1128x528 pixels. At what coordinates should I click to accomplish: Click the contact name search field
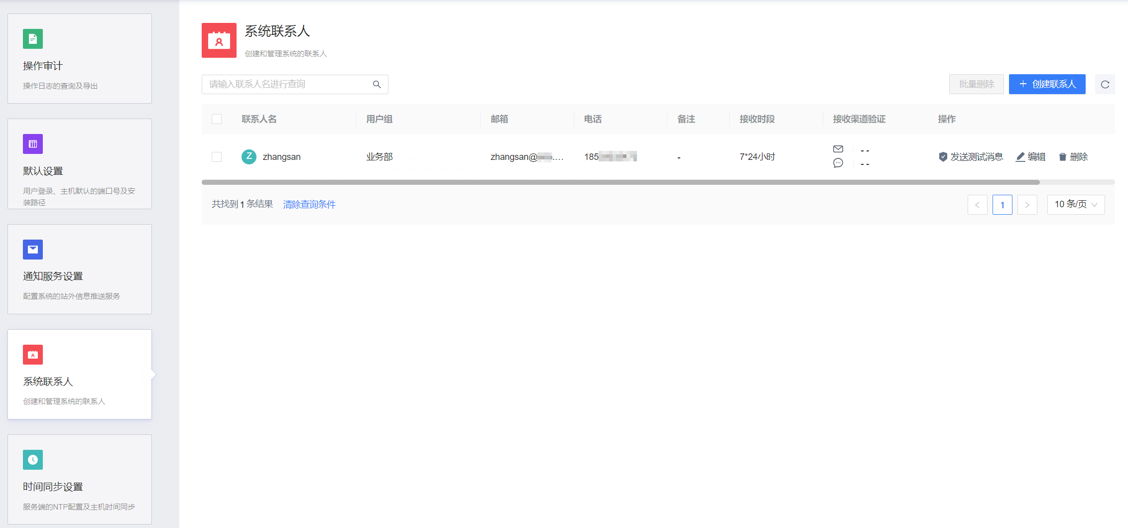click(288, 84)
